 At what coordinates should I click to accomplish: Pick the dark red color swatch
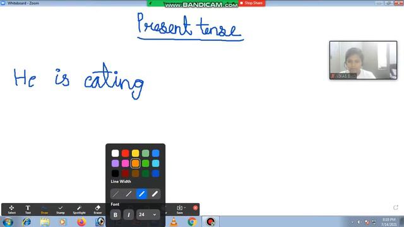(x=125, y=173)
